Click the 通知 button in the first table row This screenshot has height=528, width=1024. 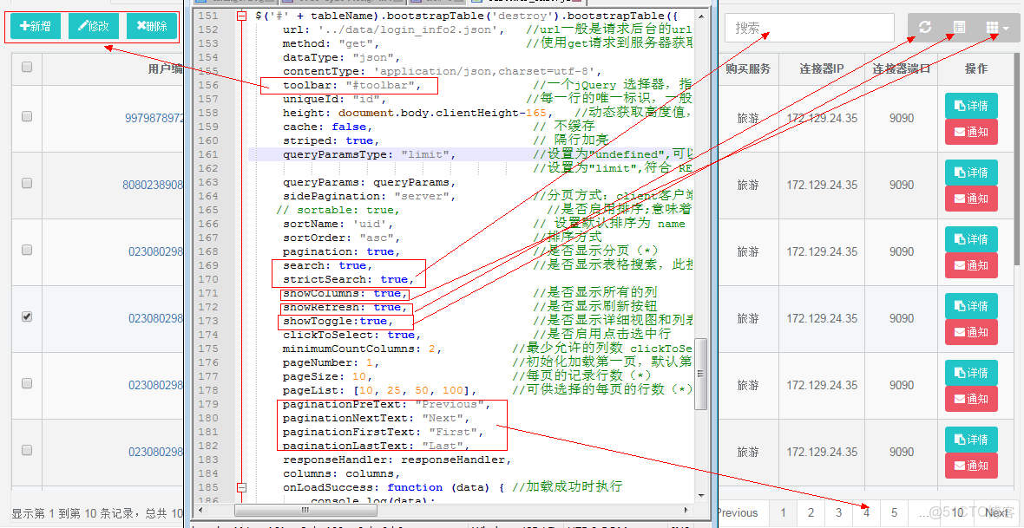(x=971, y=132)
